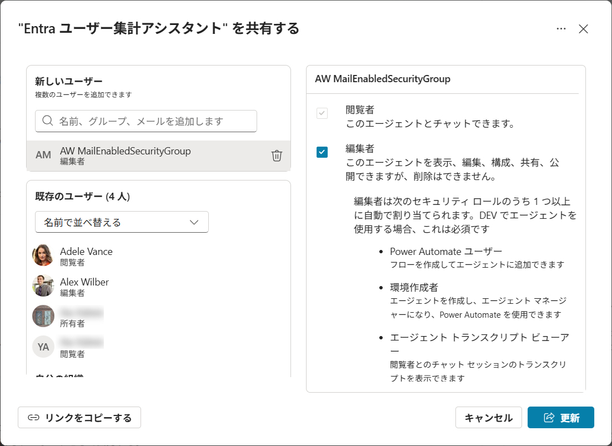Click the name, group, mail search field
This screenshot has width=612, height=446.
(146, 121)
